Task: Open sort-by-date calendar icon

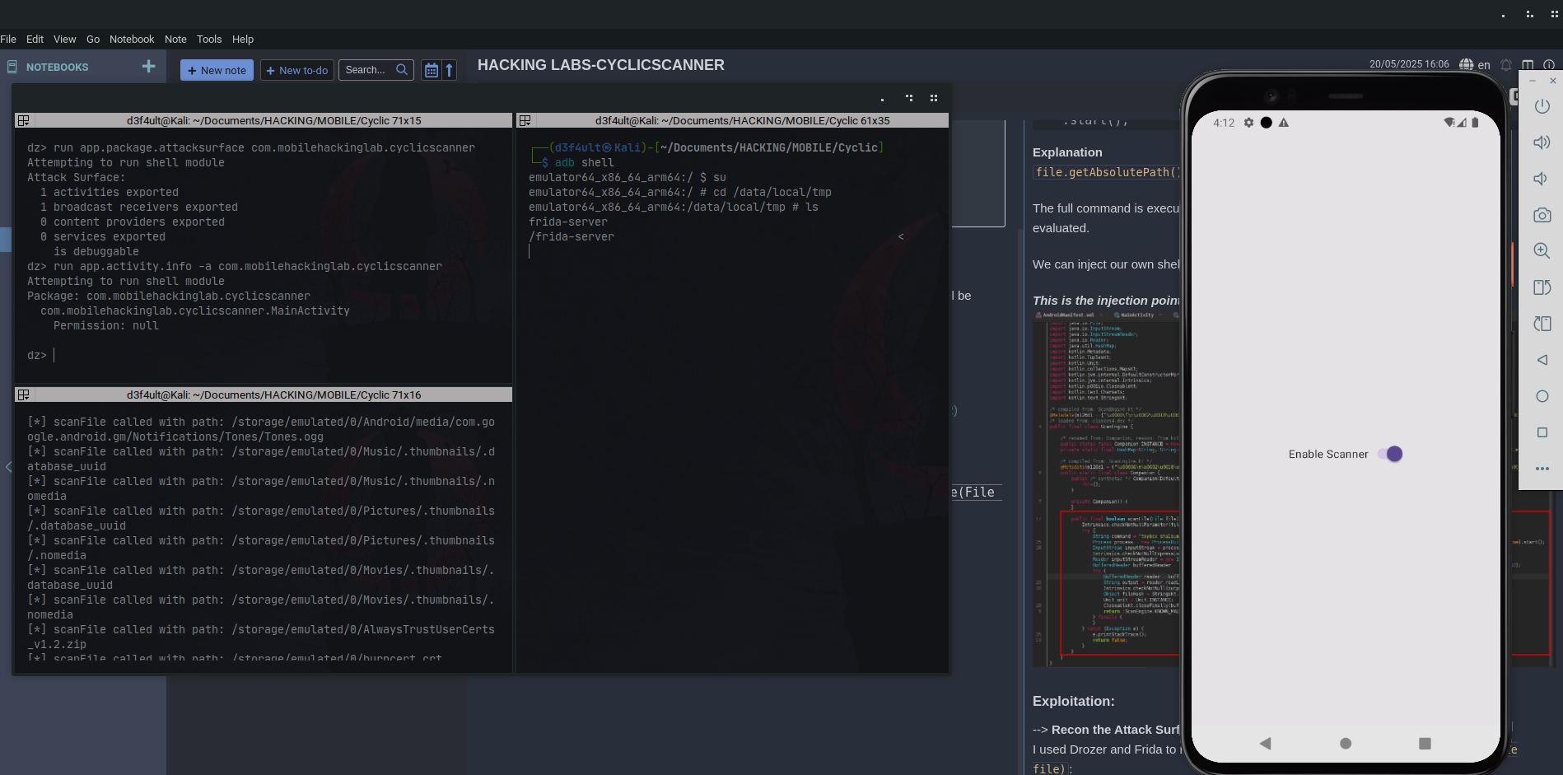Action: tap(431, 70)
